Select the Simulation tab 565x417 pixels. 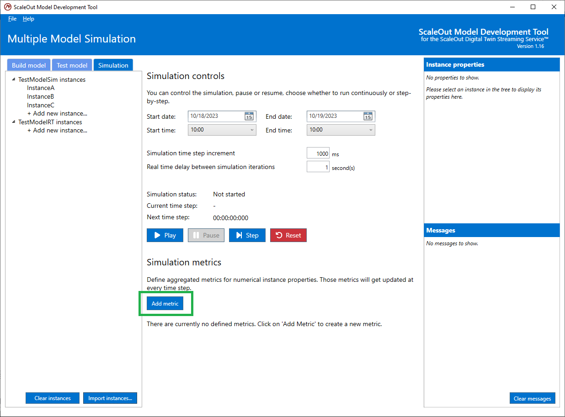click(x=113, y=65)
